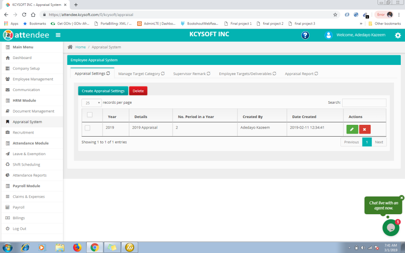The image size is (405, 253).
Task: Refresh the Supervisor Remark tab icon
Action: 208,73
